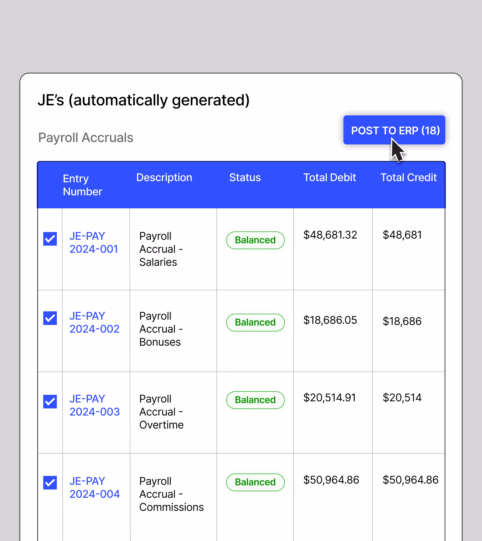Sort by Total Debit column header
482x541 pixels.
tap(330, 178)
